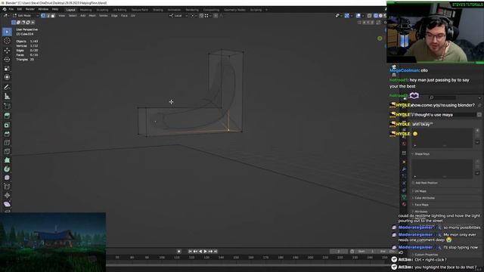Open the Material properties tab

coord(404,204)
